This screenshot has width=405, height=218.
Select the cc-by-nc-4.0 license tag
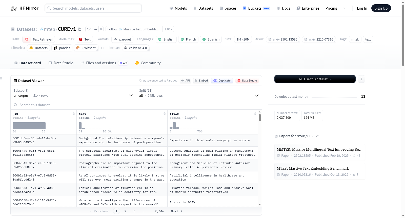(135, 48)
